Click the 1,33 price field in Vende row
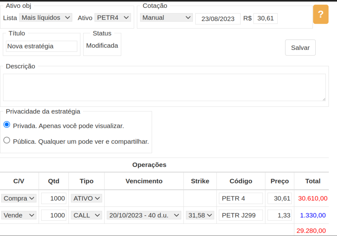The image size is (337, 236). [x=280, y=215]
